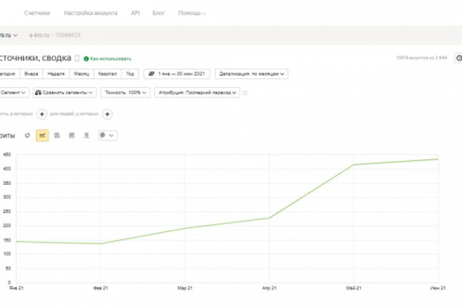
Task: Select the line chart view icon
Action: [42, 135]
